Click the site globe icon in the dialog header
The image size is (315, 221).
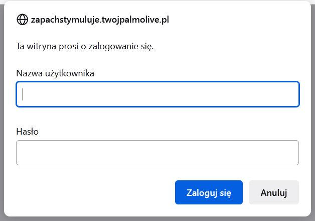tap(22, 20)
